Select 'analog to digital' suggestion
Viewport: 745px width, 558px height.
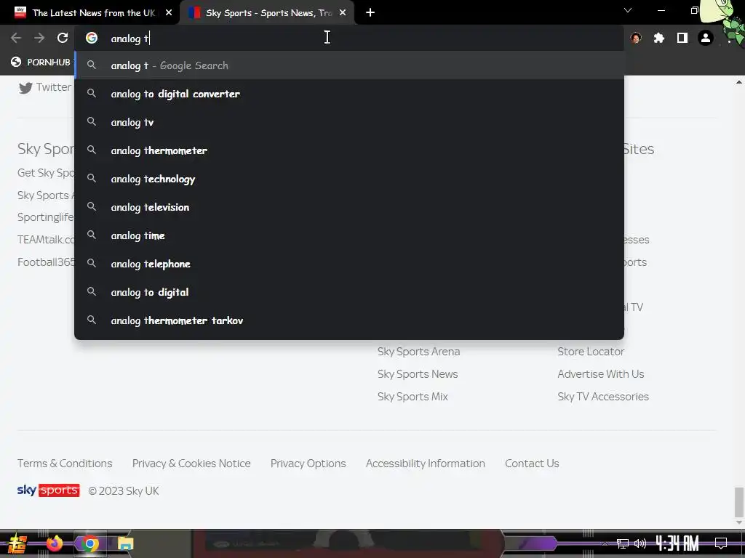pos(349,292)
